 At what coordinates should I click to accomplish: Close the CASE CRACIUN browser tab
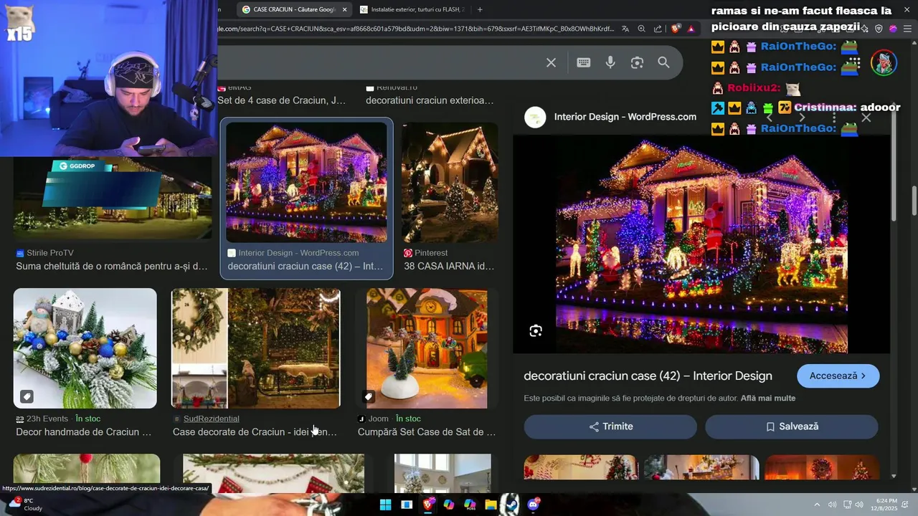pos(344,9)
